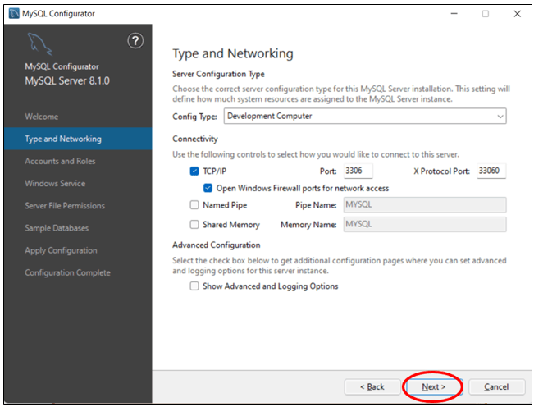The width and height of the screenshot is (534, 407).
Task: Uncheck the TCP/IP checkbox
Action: (194, 171)
